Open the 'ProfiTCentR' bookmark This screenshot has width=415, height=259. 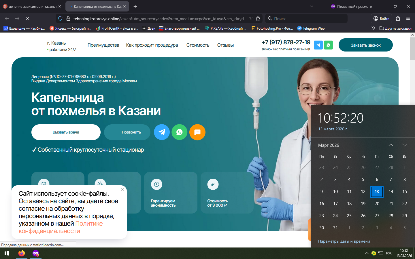tap(117, 28)
